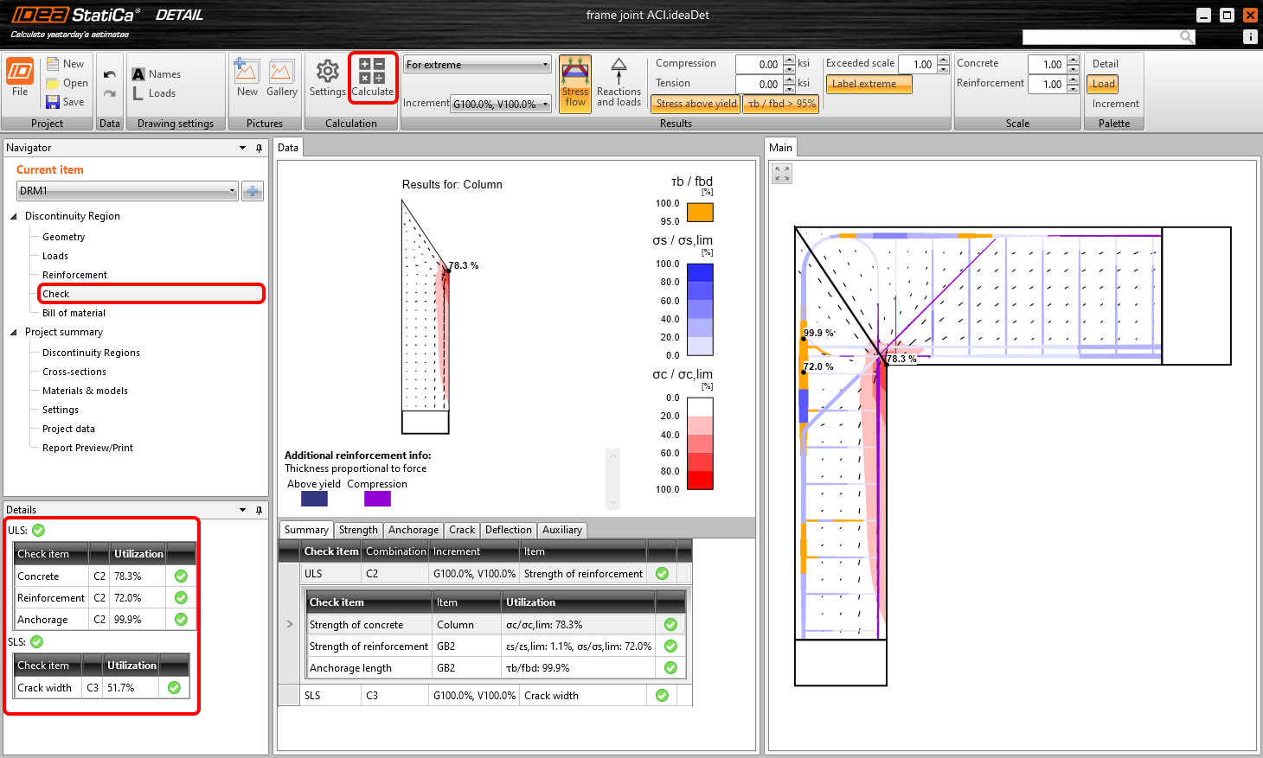Toggle the τb / fbd > 95% button
Image resolution: width=1263 pixels, height=758 pixels.
pos(781,104)
